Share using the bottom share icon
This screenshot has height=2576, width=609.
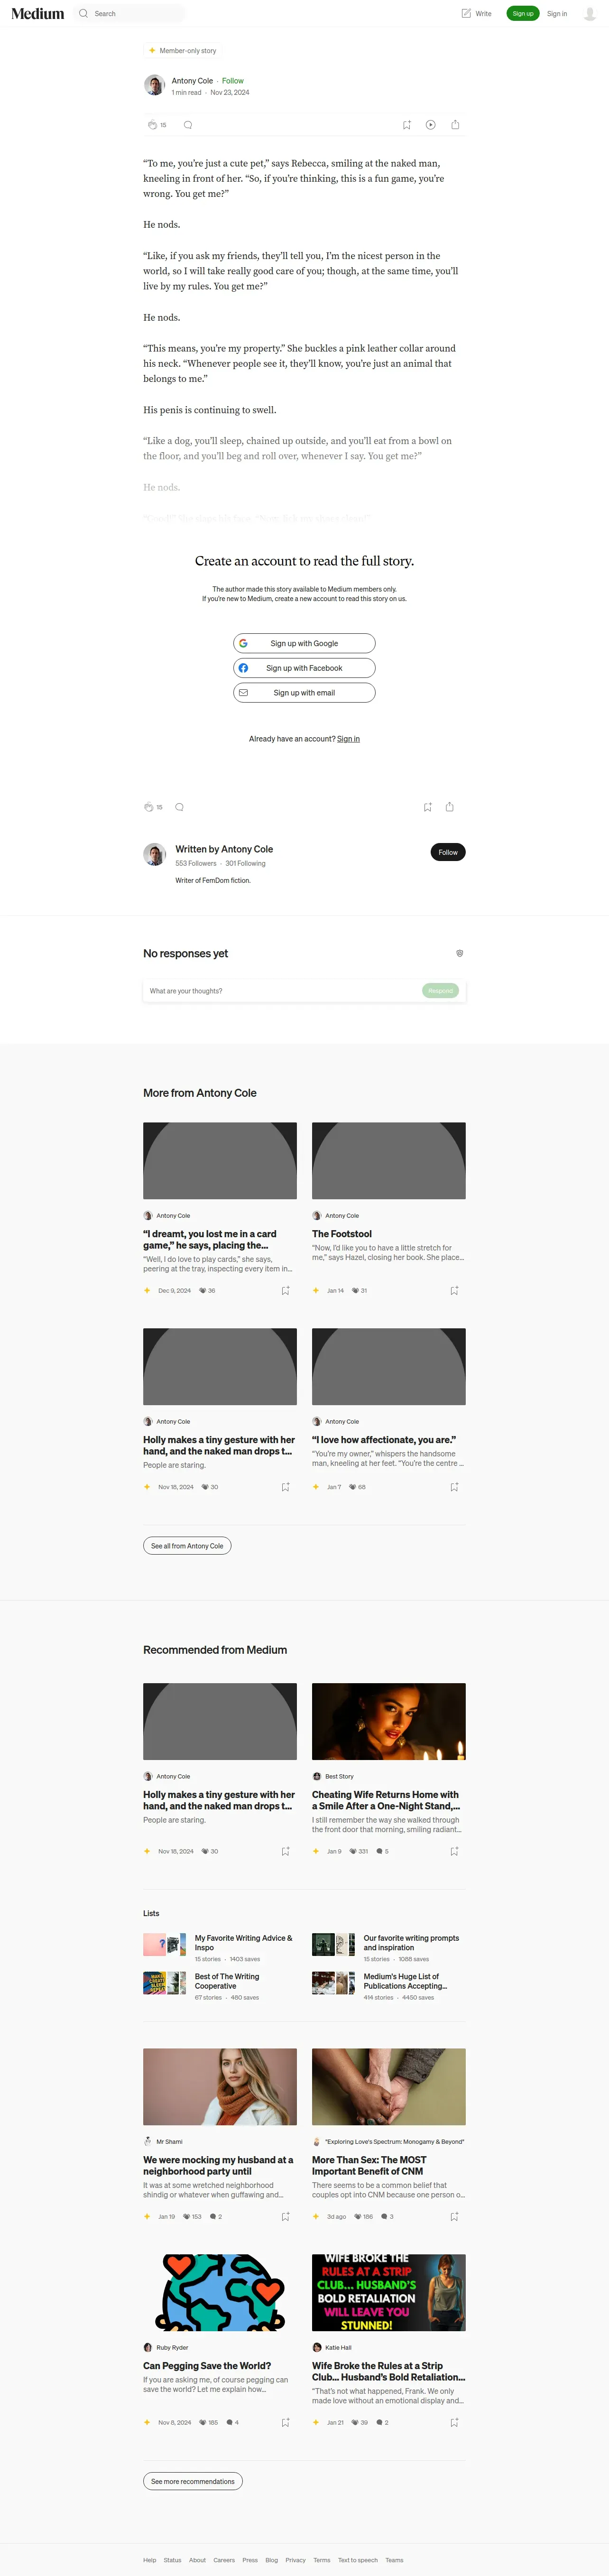450,807
